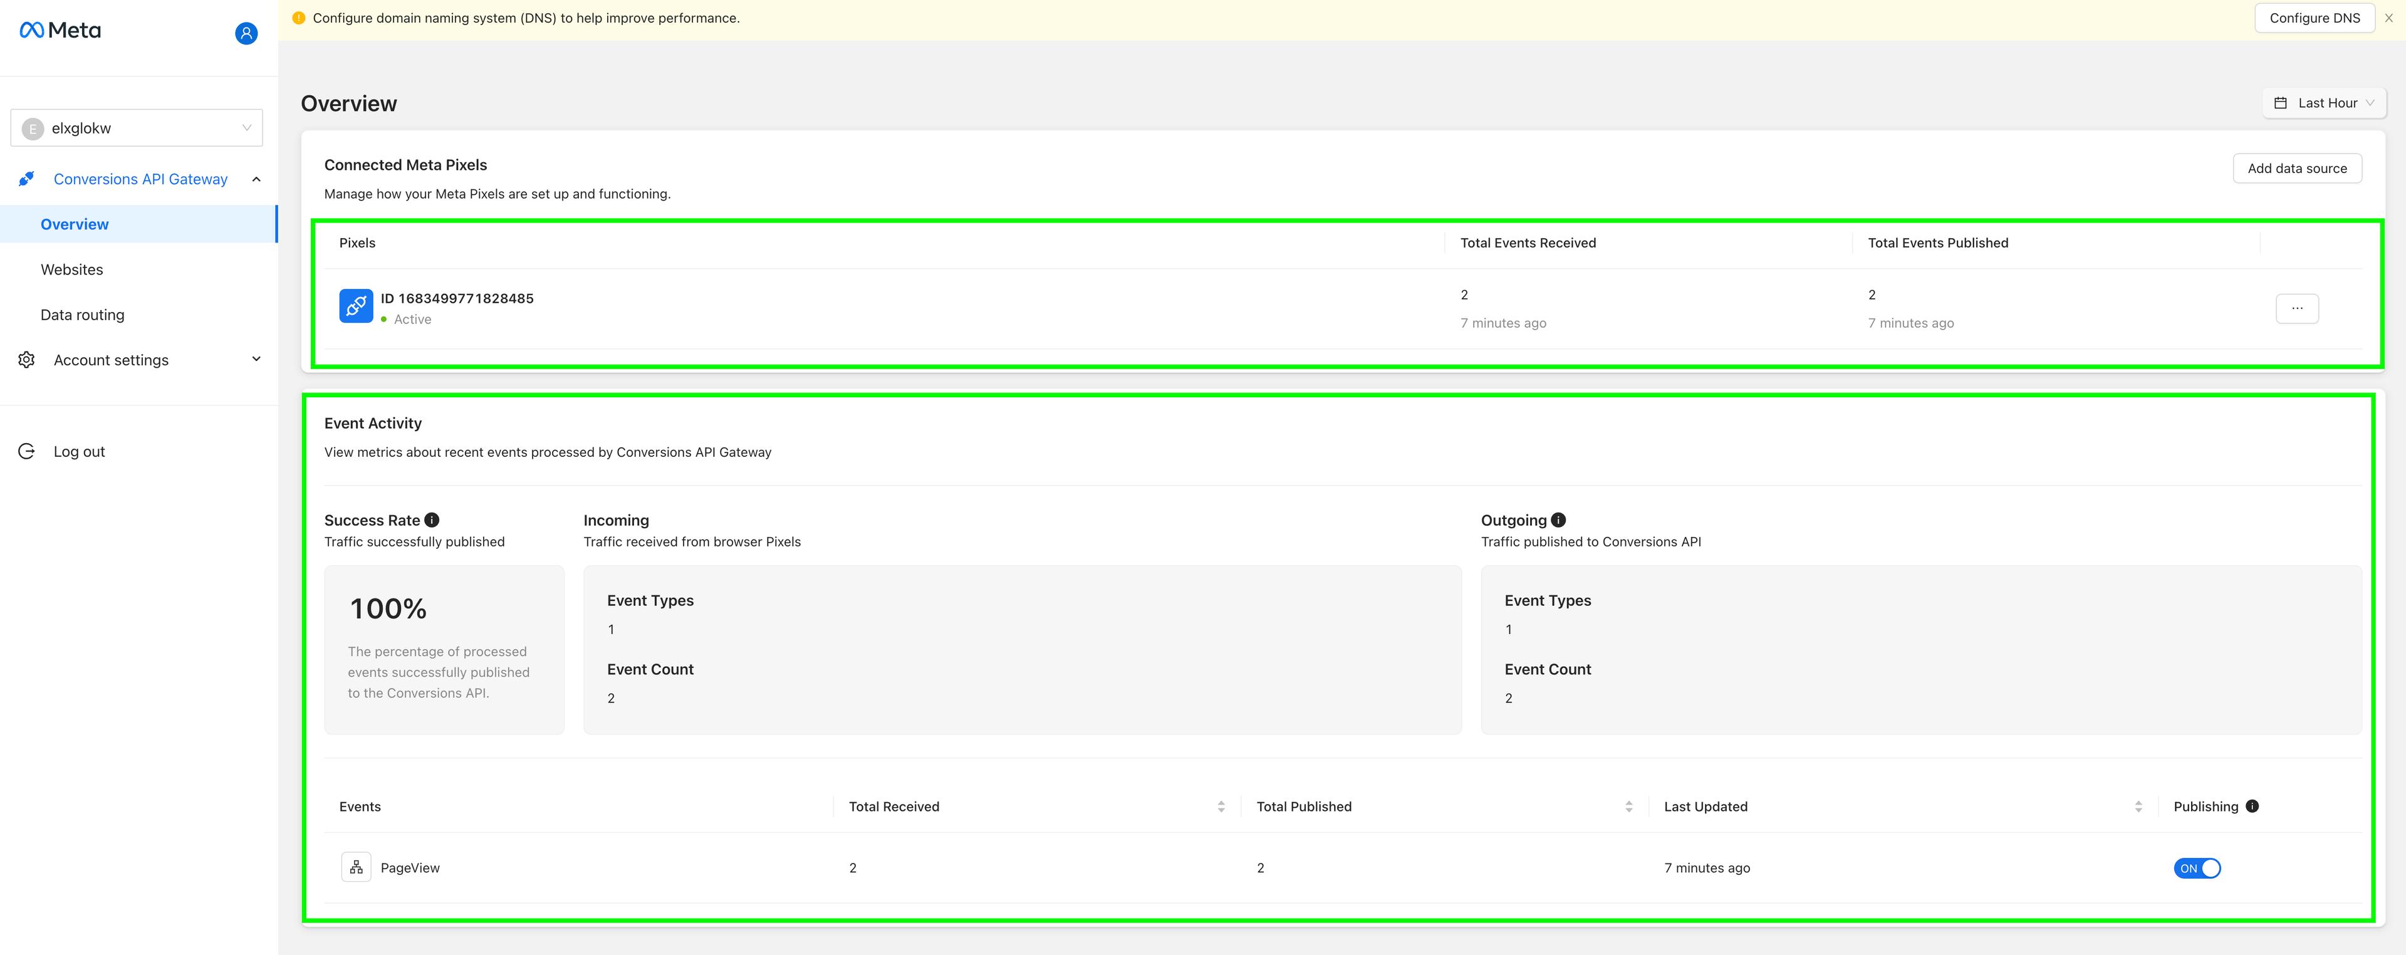Select the PageView event name
The width and height of the screenshot is (2406, 955).
pos(410,868)
